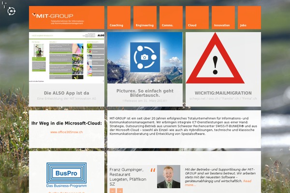Viewport: 290px width, 193px height.
Task: Click 'Eine Entwicklung der MIT Innovation AG' subtitle
Action: click(x=67, y=98)
